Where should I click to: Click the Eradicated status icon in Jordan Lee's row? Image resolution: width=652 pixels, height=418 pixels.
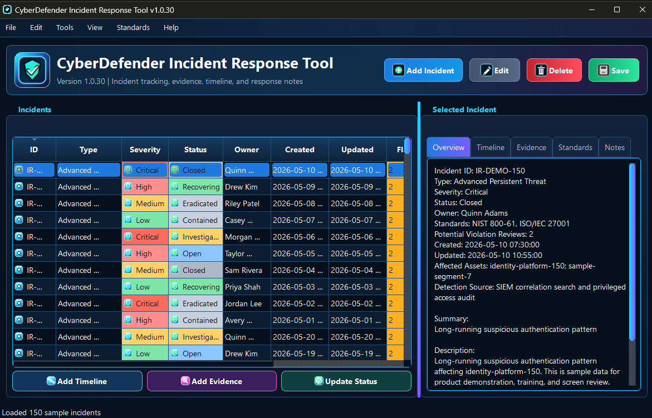[175, 303]
